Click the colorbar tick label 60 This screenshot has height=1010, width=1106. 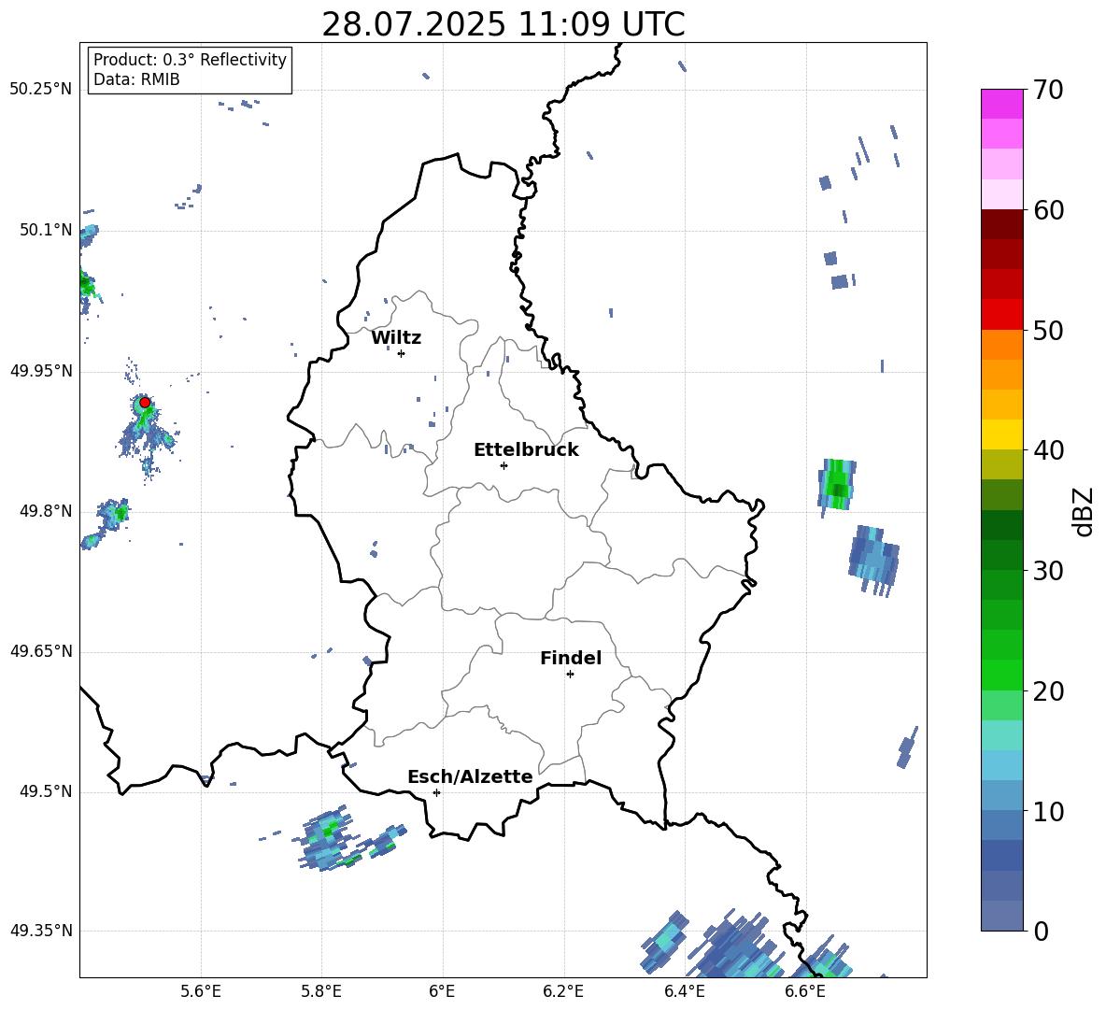[1049, 210]
